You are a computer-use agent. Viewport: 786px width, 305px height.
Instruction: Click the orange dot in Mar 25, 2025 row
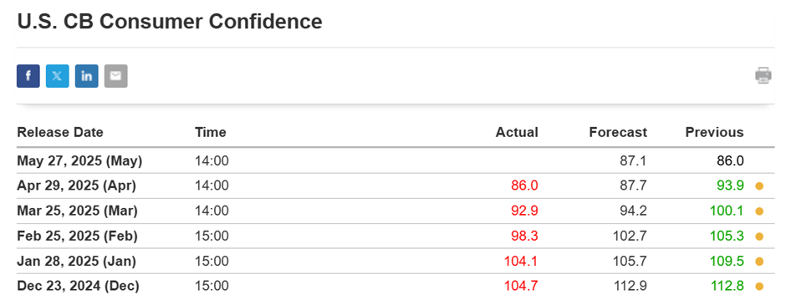click(759, 211)
